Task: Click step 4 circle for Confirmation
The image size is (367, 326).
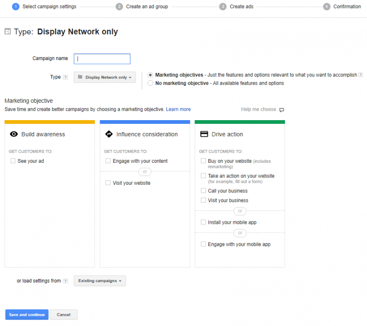Action: pyautogui.click(x=327, y=6)
